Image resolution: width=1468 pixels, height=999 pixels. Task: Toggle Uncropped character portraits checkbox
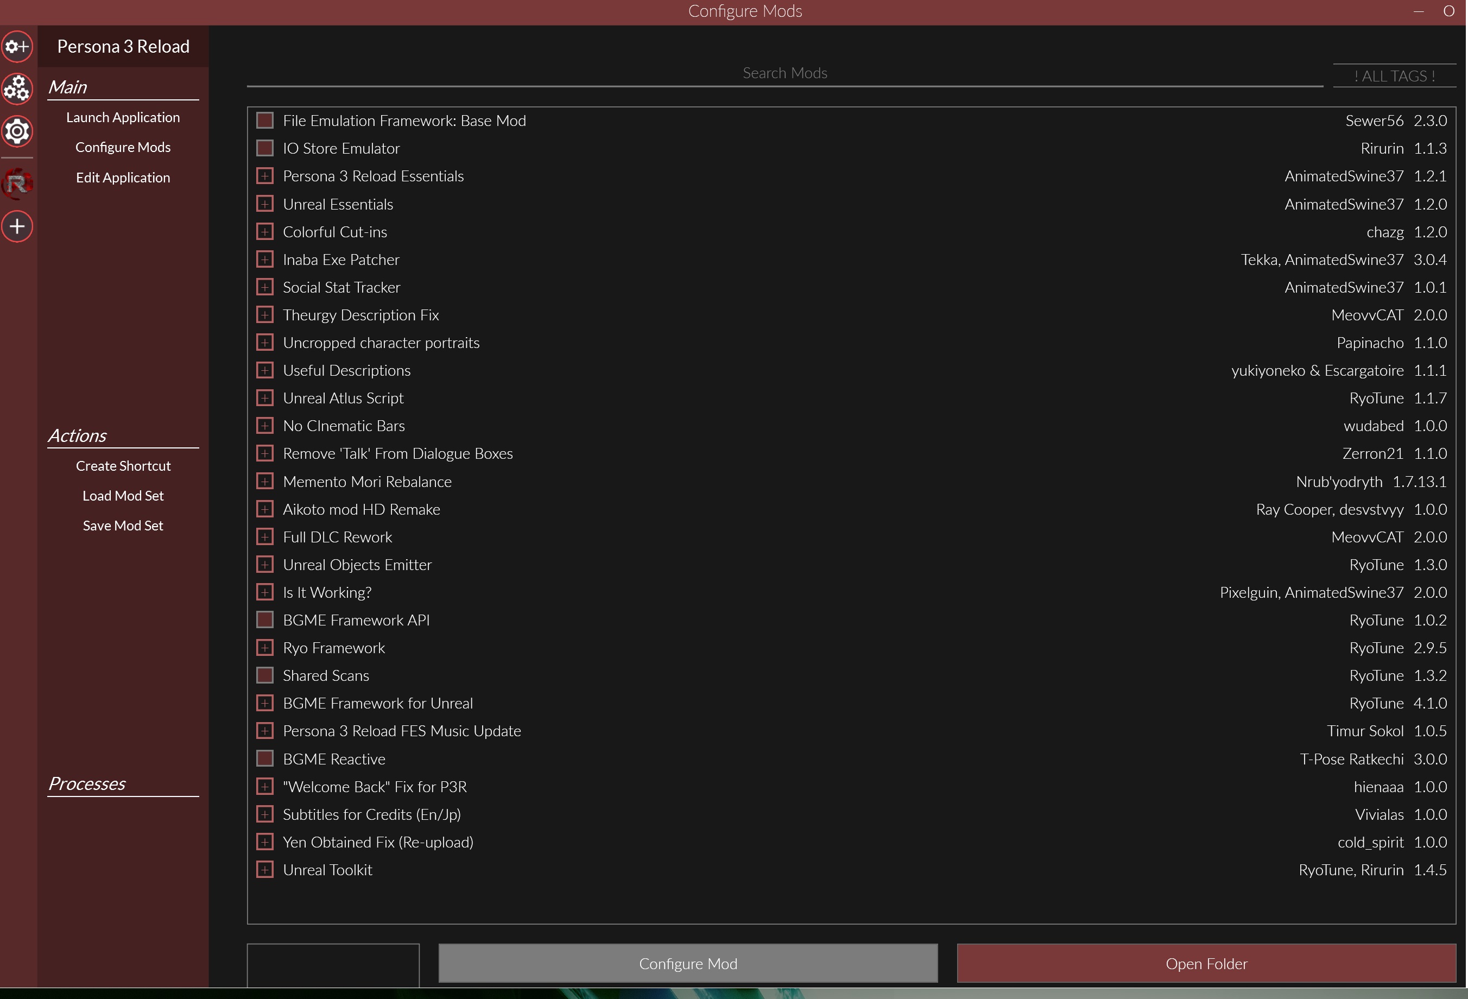pyautogui.click(x=265, y=343)
